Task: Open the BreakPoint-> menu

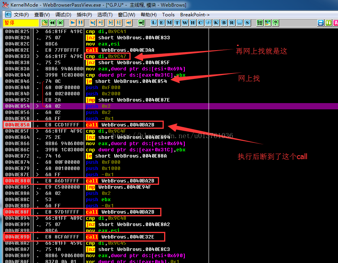Action: [195, 15]
